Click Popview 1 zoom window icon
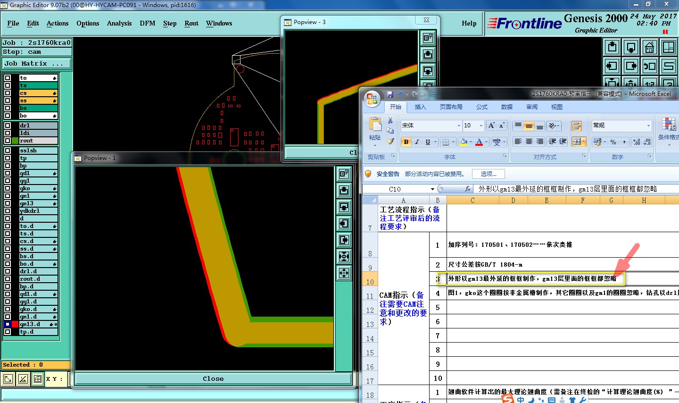679x403 pixels. [x=344, y=174]
